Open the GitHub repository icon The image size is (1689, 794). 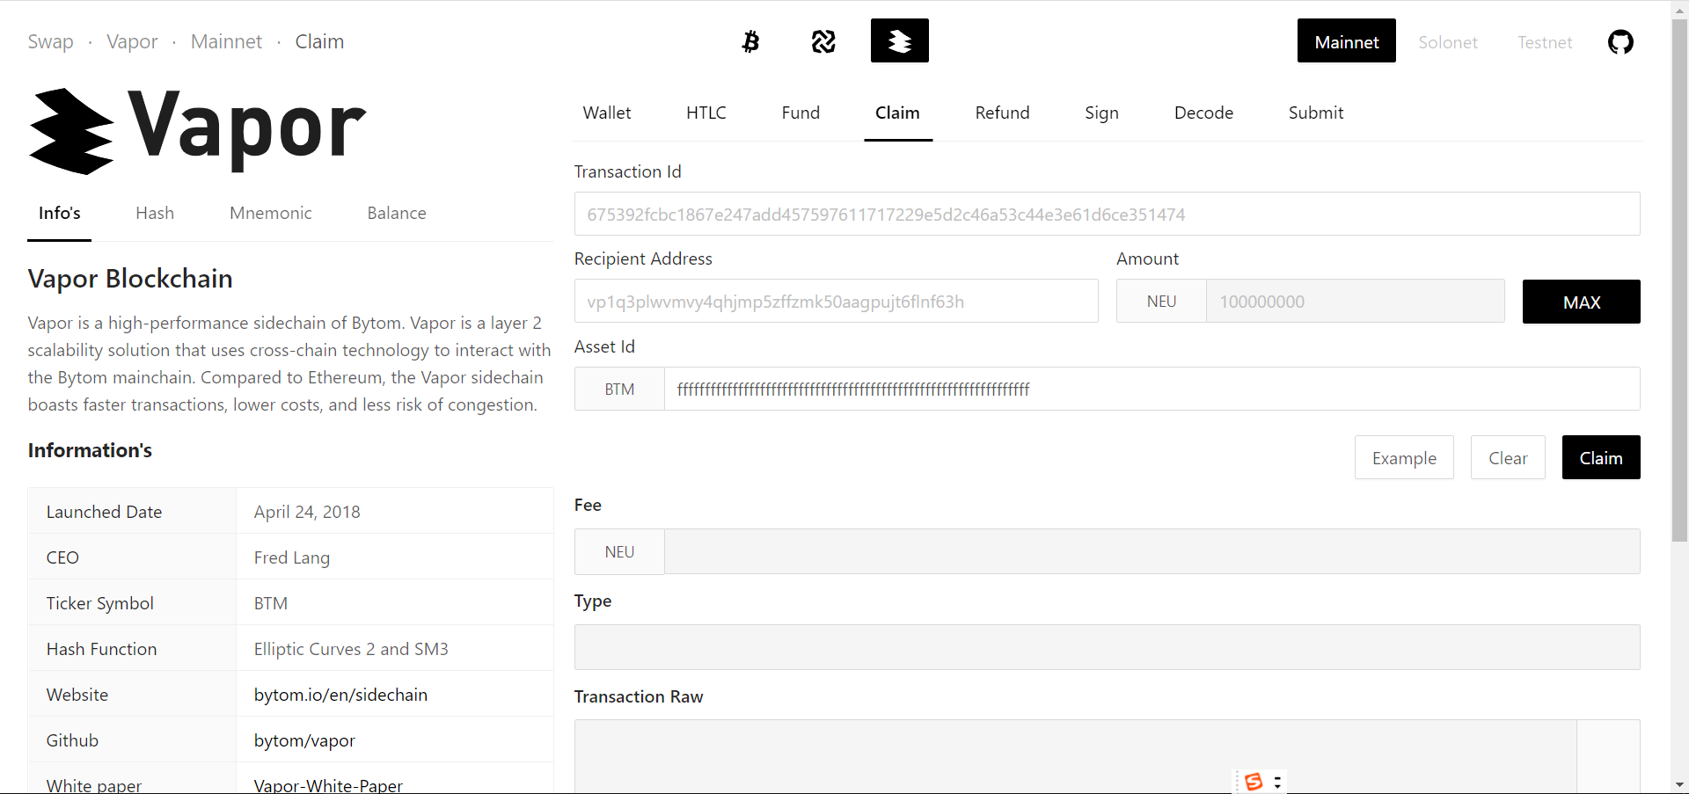tap(1620, 41)
